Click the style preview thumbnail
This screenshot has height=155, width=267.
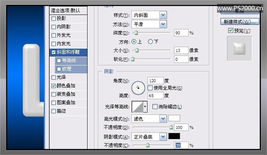(239, 49)
